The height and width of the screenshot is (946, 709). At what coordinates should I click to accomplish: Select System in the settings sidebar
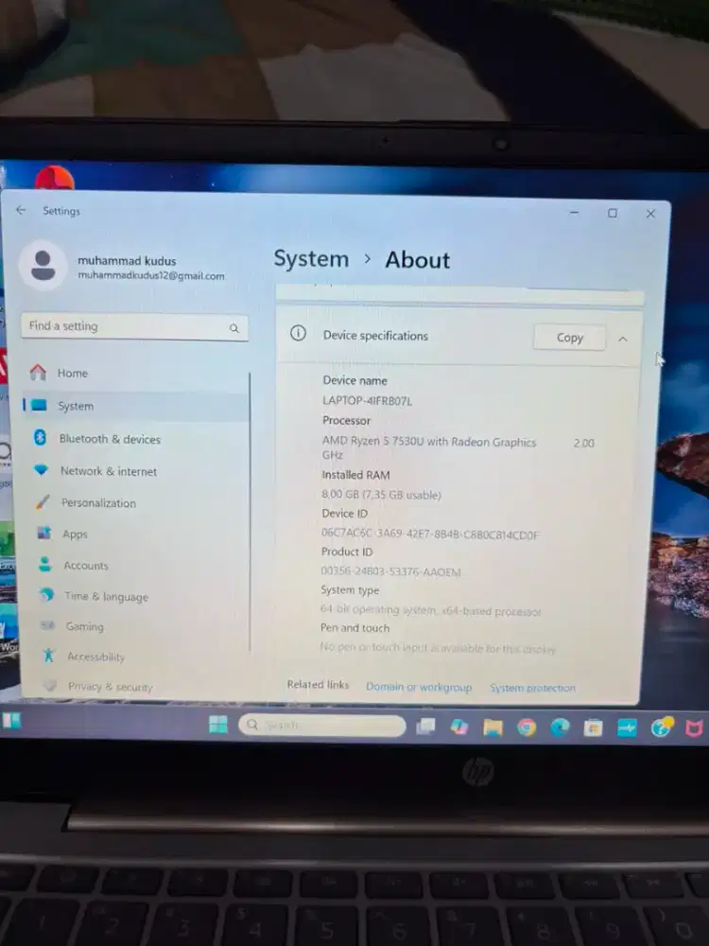point(135,406)
